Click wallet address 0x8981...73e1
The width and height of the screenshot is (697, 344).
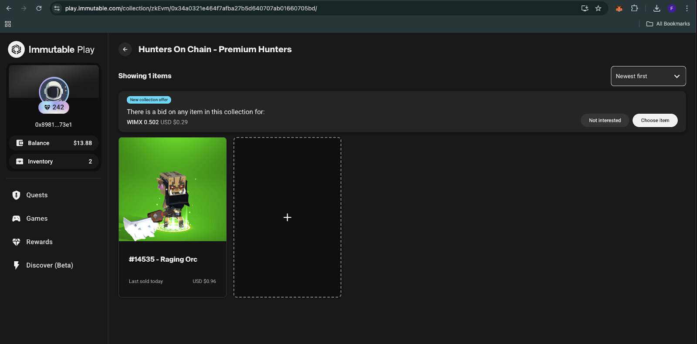(54, 125)
